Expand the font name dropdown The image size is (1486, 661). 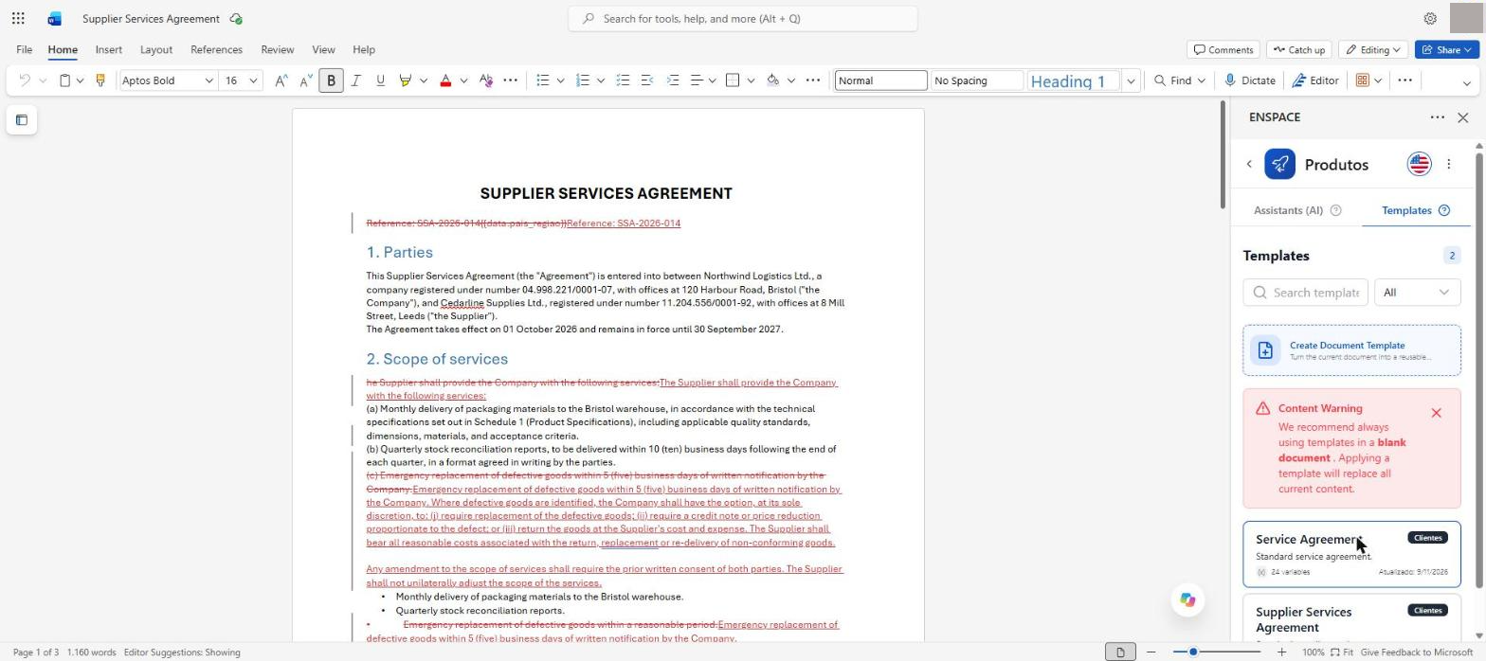pos(208,80)
